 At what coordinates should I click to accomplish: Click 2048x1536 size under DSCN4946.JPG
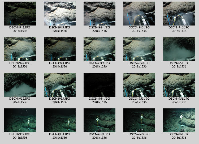pyautogui.click(x=179, y=31)
